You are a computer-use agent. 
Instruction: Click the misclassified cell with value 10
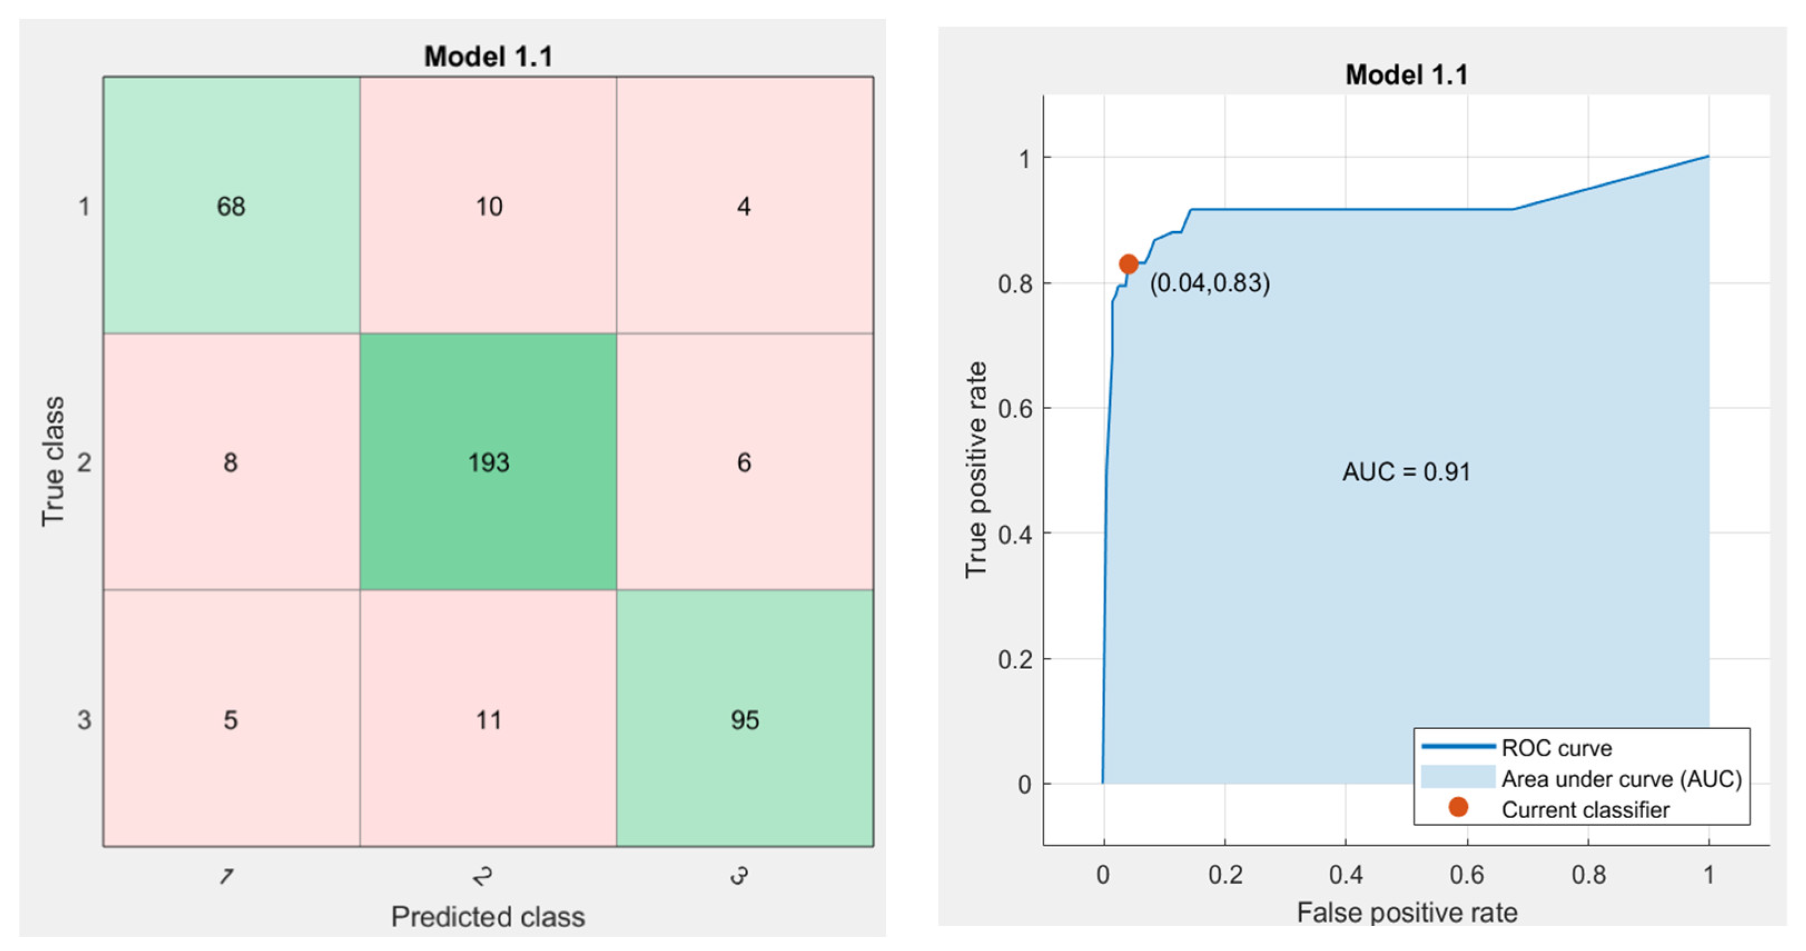[x=488, y=205]
